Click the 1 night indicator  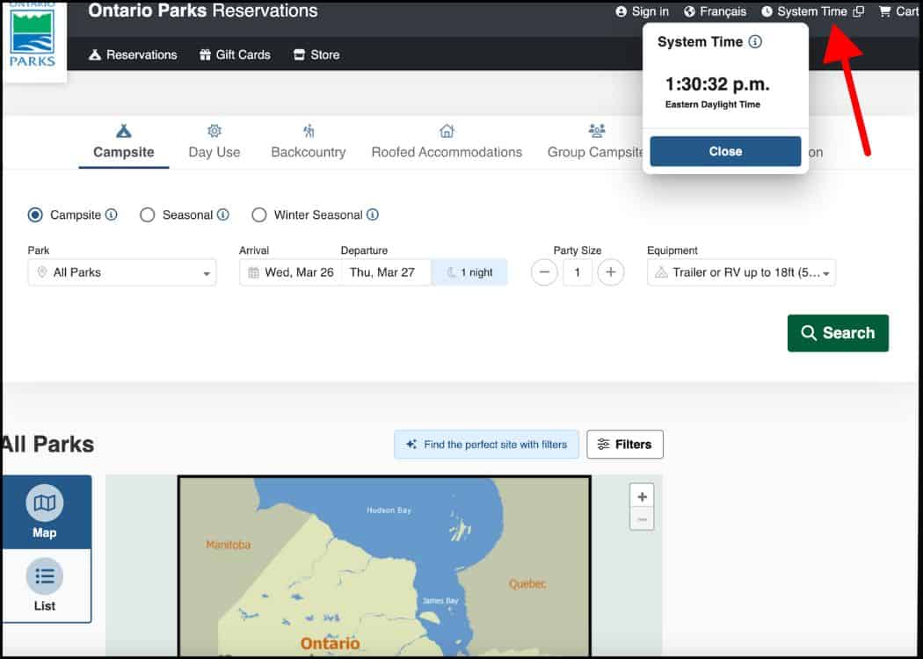coord(469,272)
